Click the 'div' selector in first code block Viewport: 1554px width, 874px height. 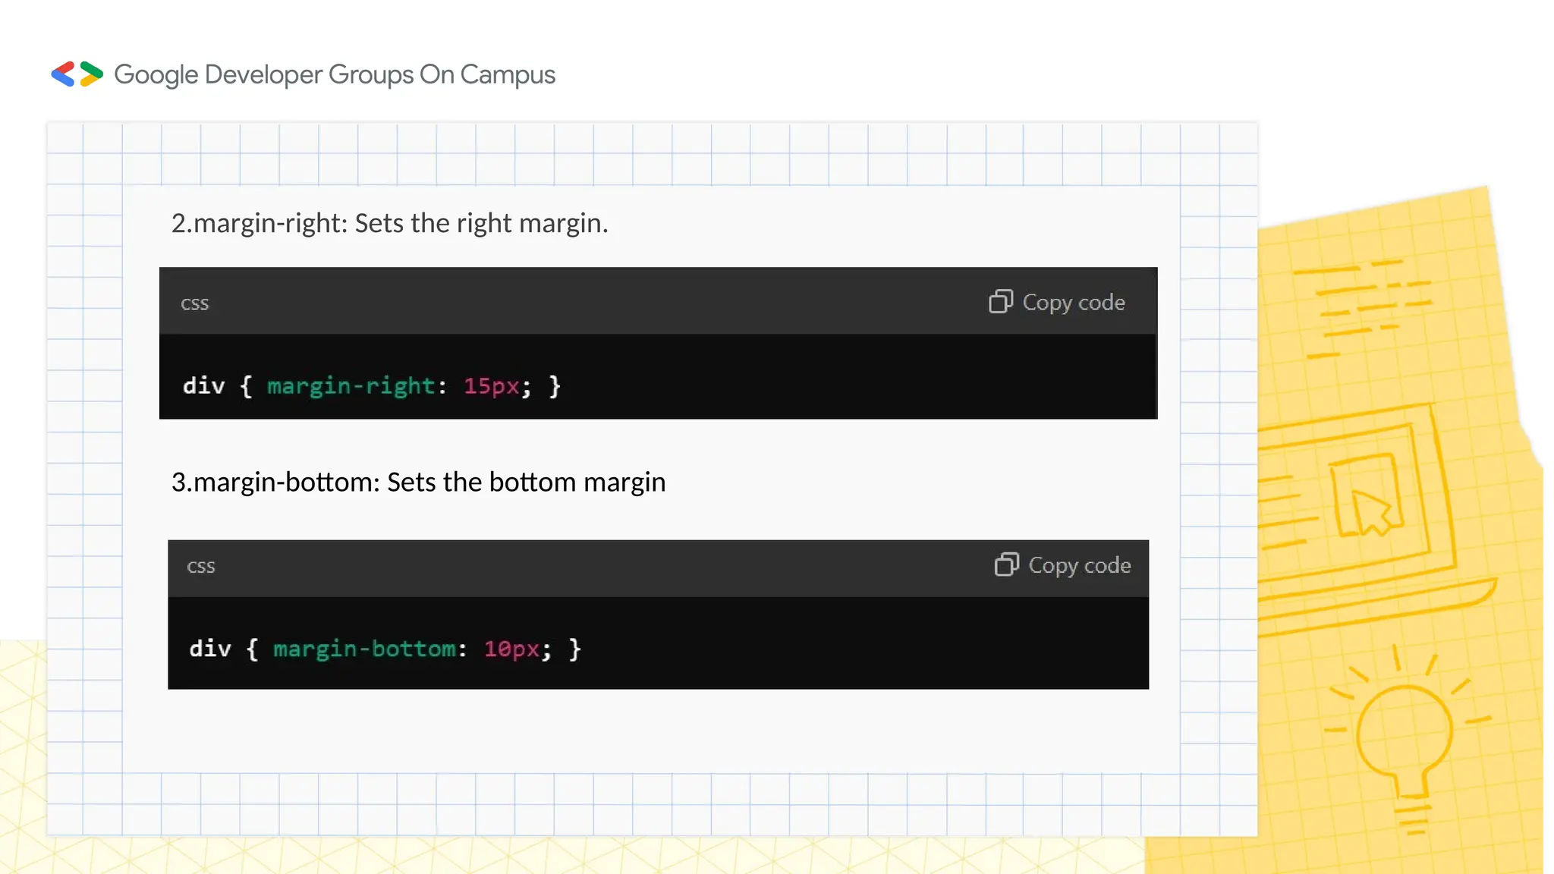pyautogui.click(x=204, y=386)
